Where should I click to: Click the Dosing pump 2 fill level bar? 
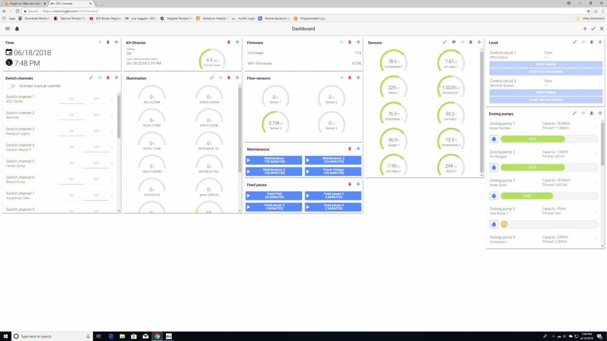pyautogui.click(x=550, y=167)
